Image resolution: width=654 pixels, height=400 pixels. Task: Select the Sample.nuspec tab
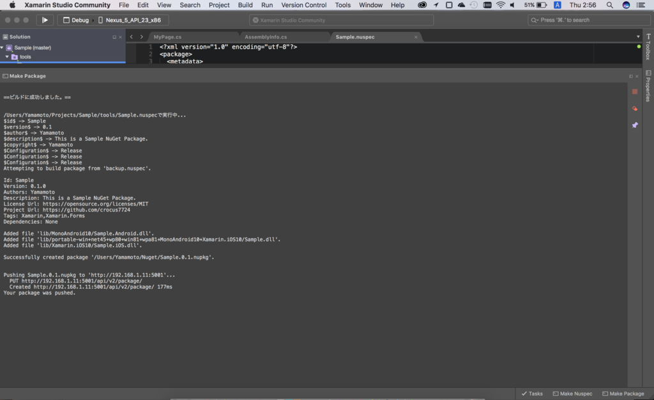355,37
